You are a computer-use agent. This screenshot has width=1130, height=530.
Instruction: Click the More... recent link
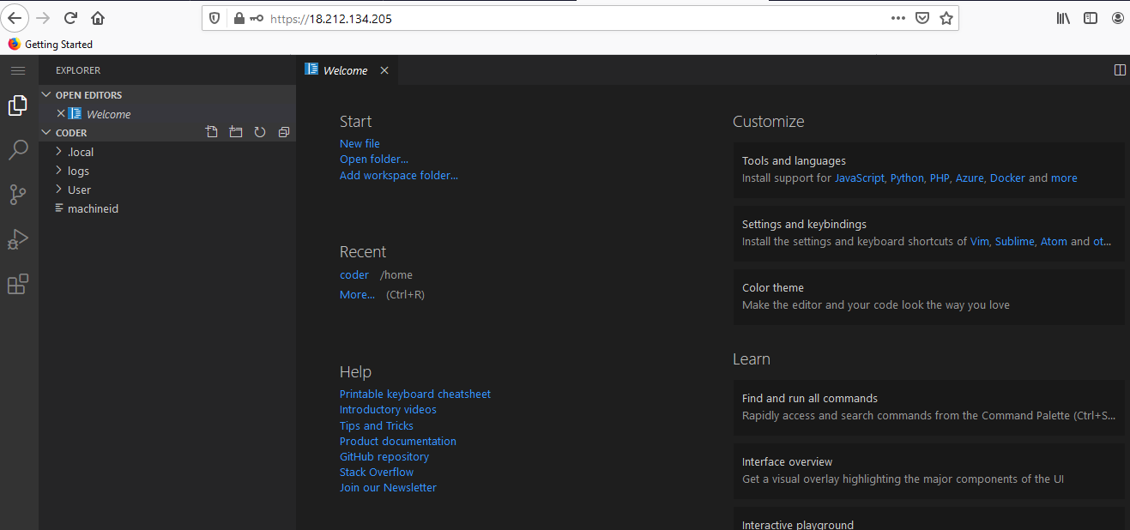tap(357, 294)
